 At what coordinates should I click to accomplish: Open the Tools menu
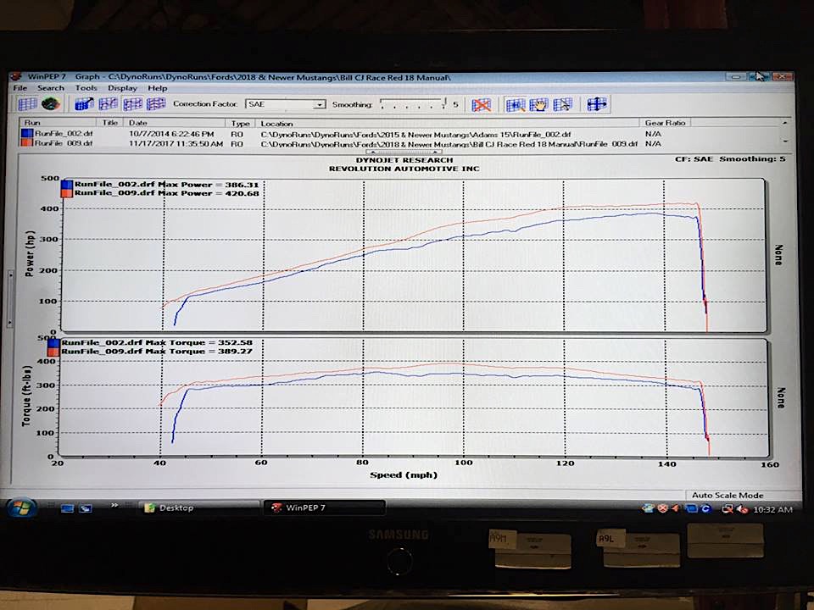[86, 87]
